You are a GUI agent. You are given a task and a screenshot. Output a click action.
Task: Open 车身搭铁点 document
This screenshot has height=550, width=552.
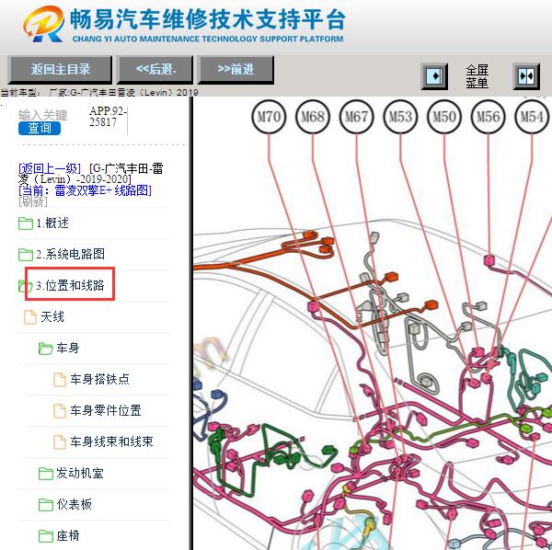tap(99, 379)
